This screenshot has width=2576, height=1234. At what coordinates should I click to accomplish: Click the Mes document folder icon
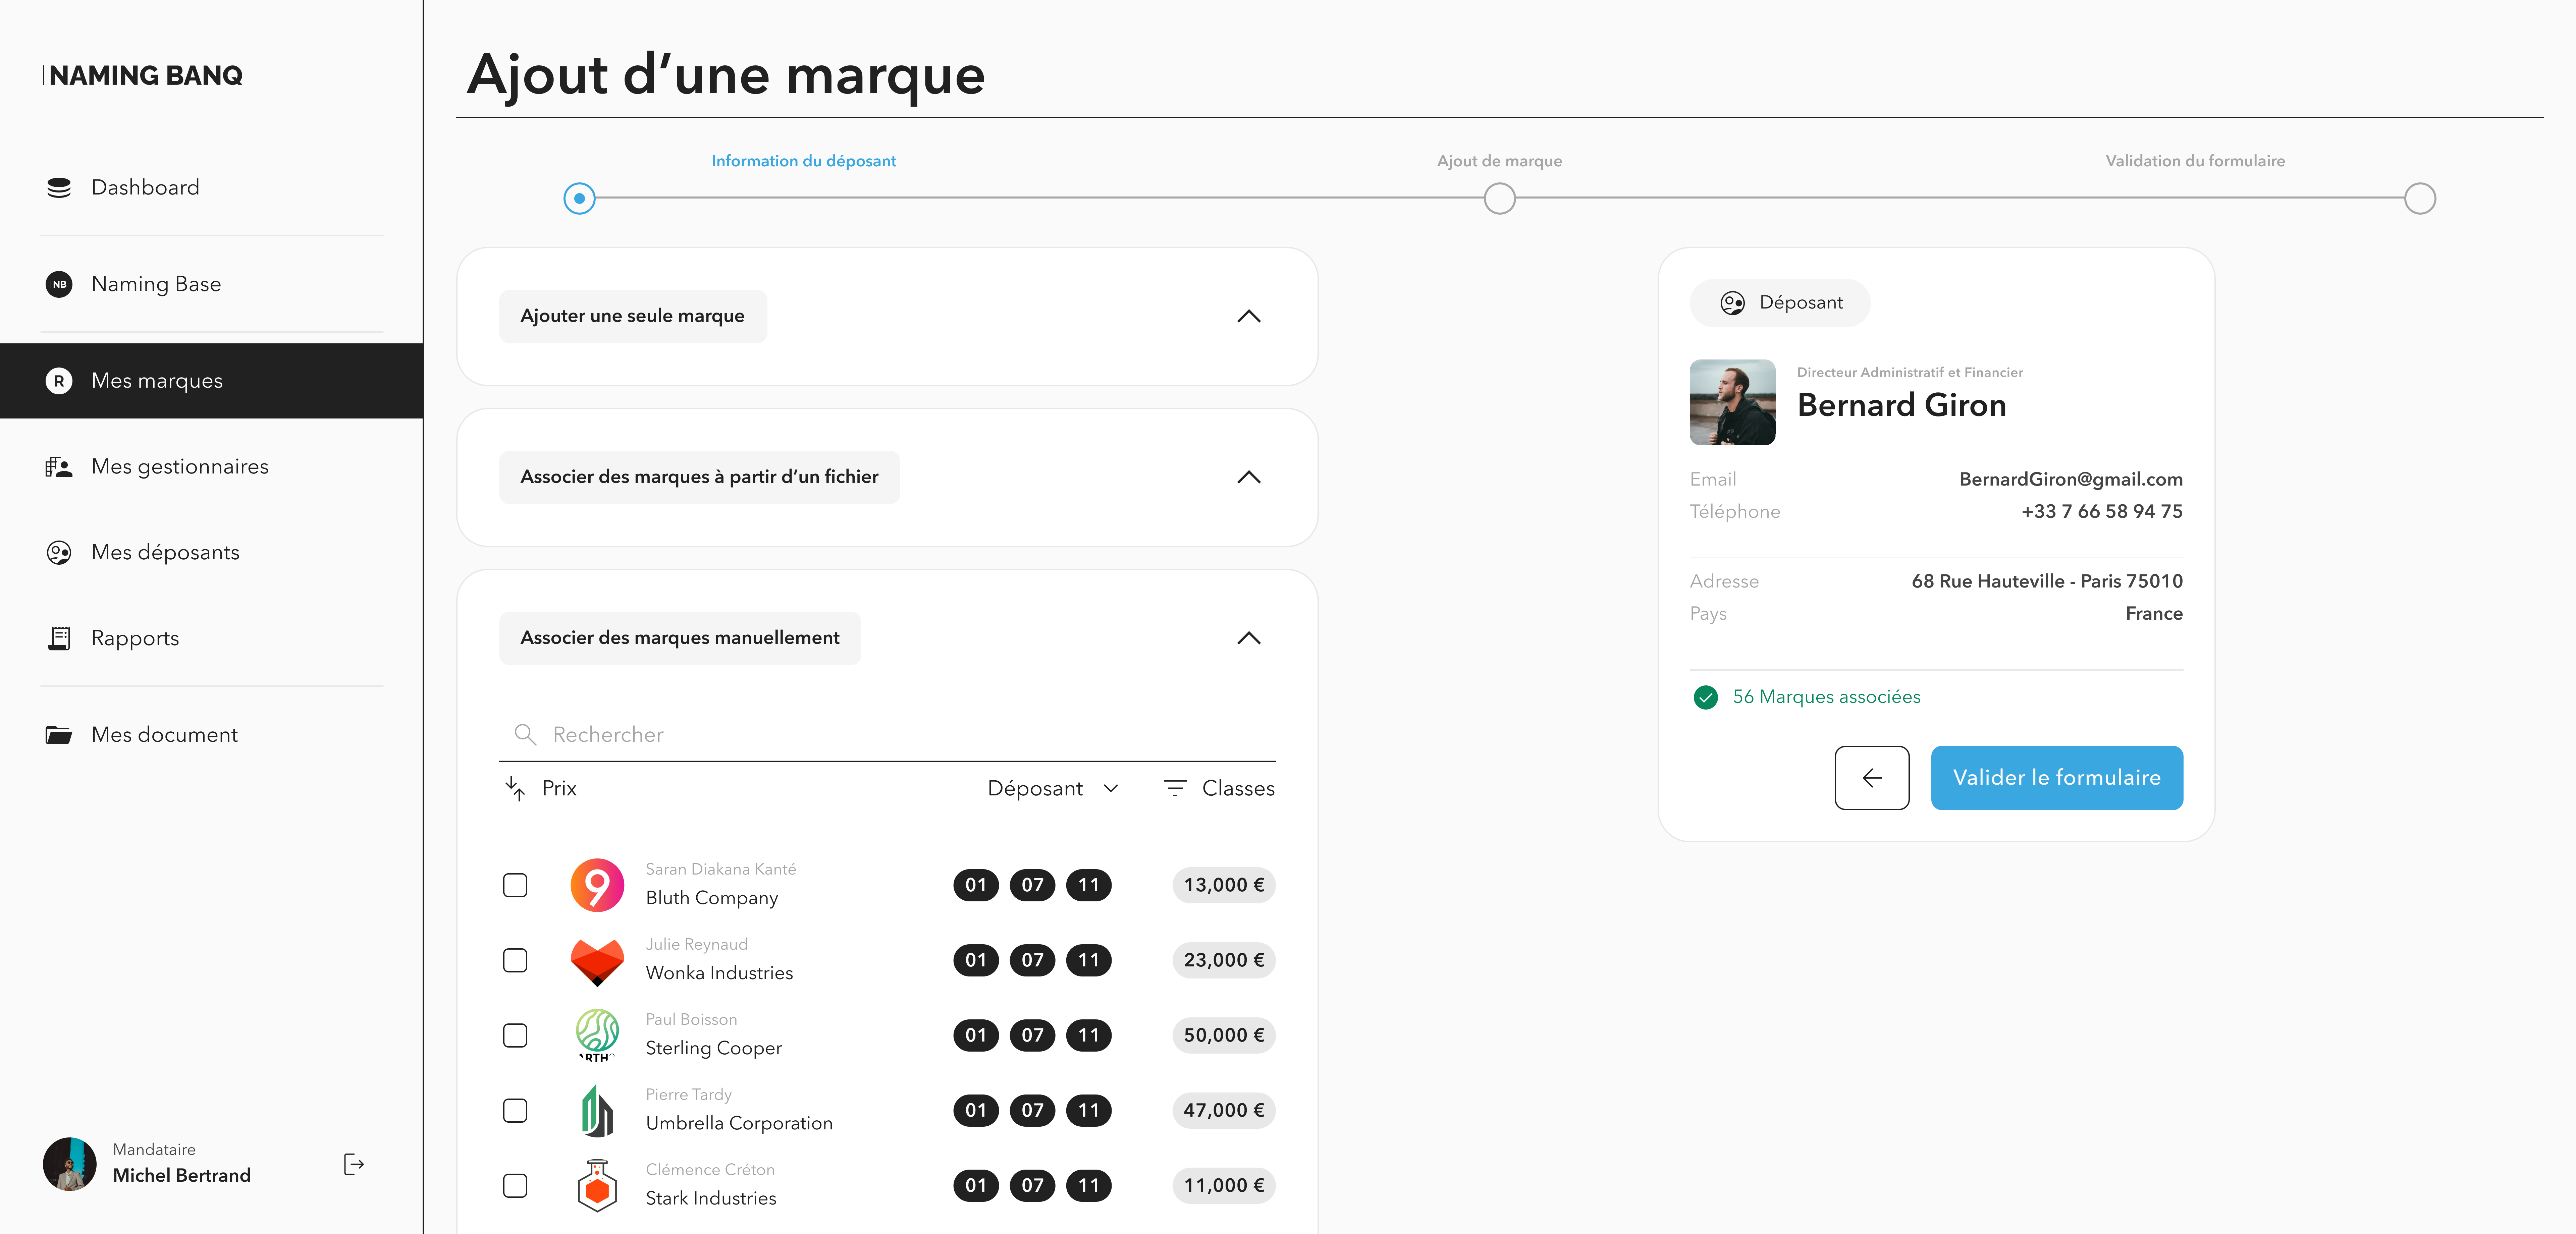click(59, 735)
